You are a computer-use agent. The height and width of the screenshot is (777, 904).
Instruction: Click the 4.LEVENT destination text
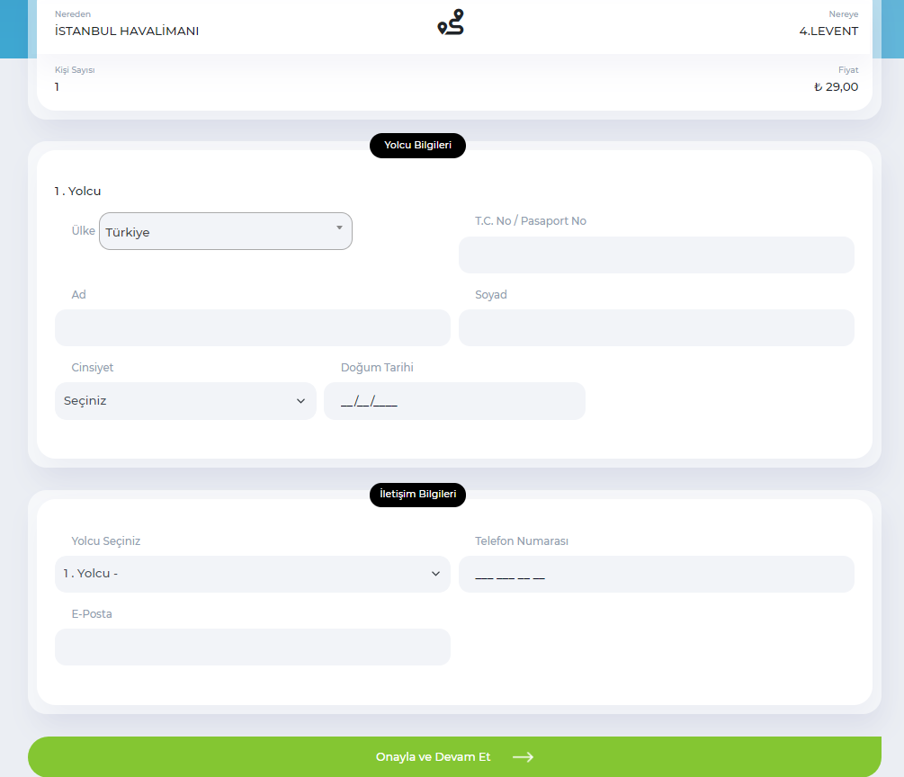click(828, 31)
